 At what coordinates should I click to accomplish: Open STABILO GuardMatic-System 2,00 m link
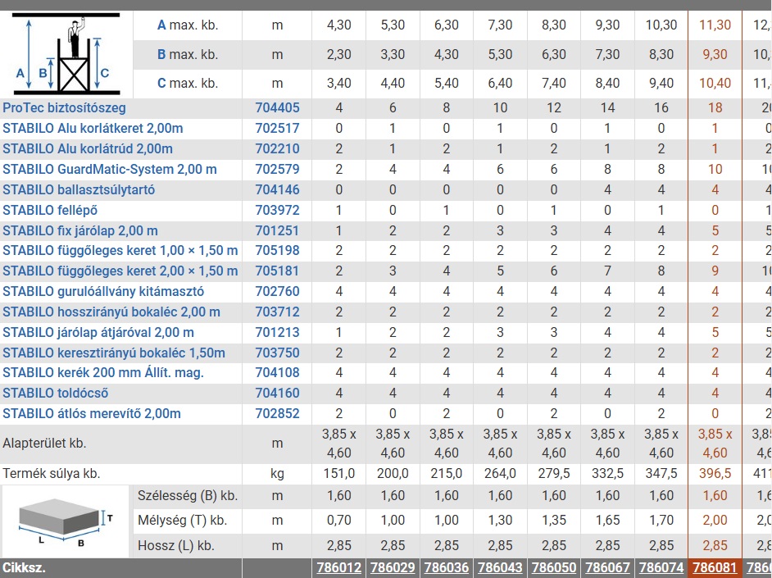pos(109,170)
